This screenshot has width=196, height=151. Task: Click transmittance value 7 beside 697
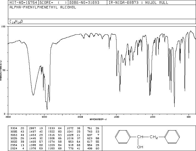[x=98, y=135]
